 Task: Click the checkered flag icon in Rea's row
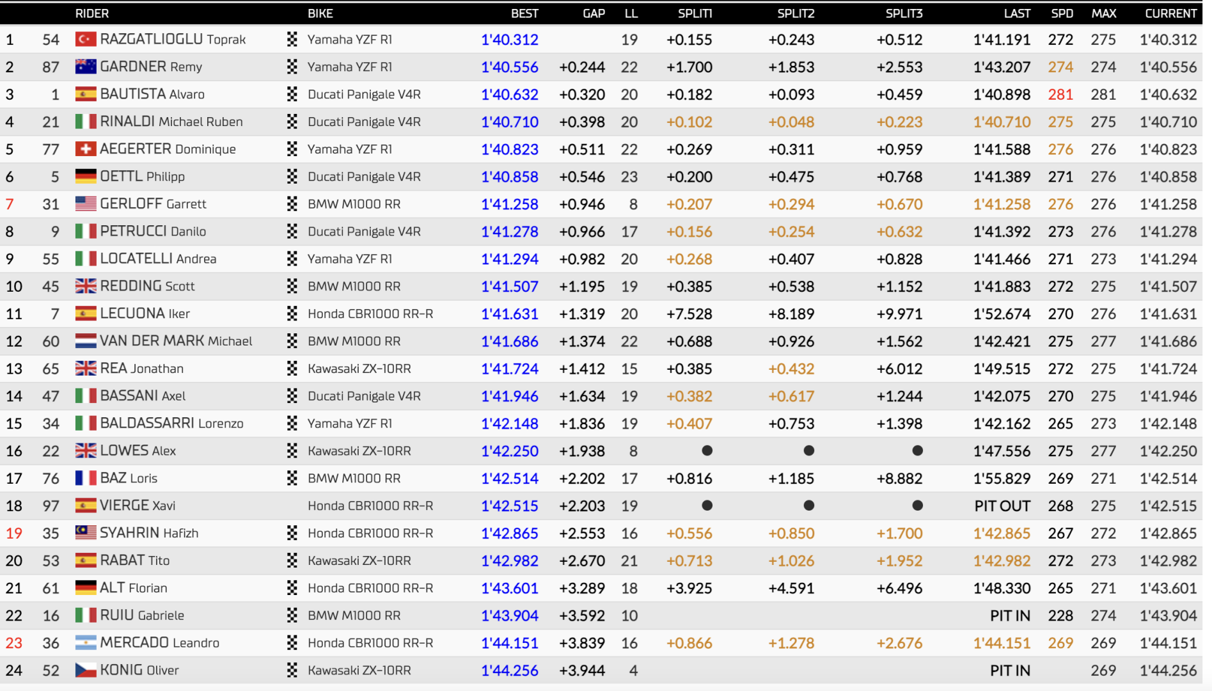tap(292, 369)
